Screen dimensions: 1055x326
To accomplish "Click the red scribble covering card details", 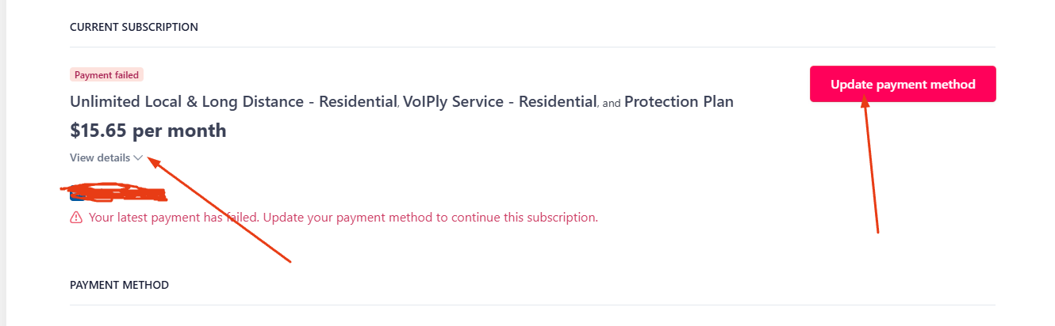I will point(113,191).
